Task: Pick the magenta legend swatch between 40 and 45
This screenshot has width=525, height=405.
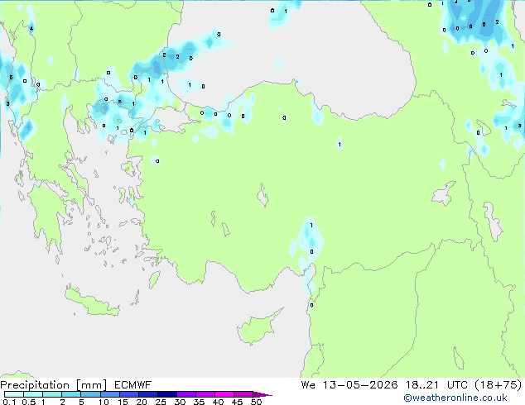Action: 224,394
